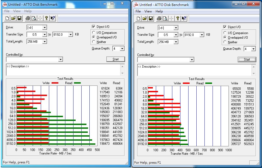Click Save disk icon in left window
262x168 pixels.
click(x=19, y=18)
